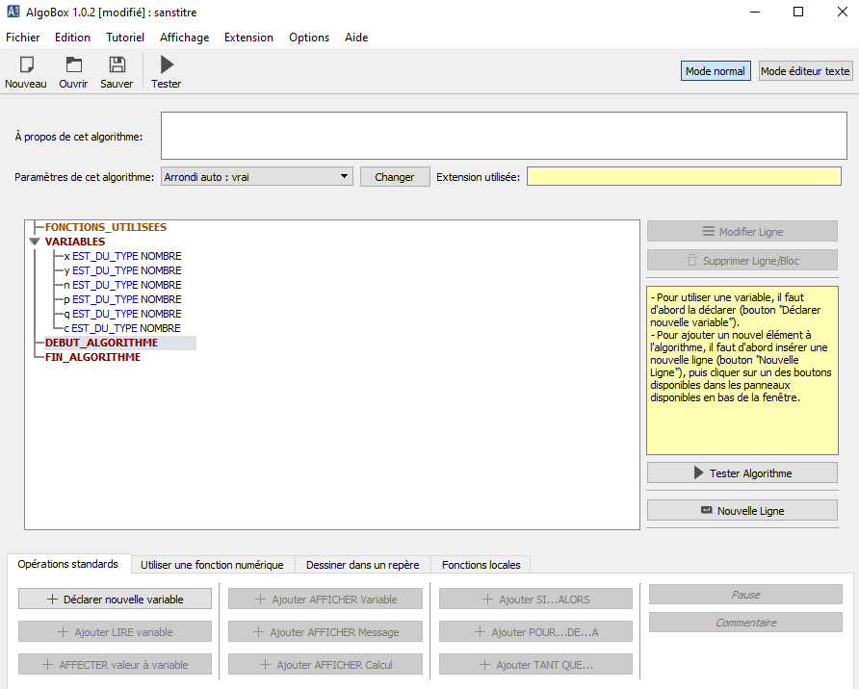Click Nouvelle Ligne button
Image resolution: width=859 pixels, height=689 pixels.
[742, 511]
